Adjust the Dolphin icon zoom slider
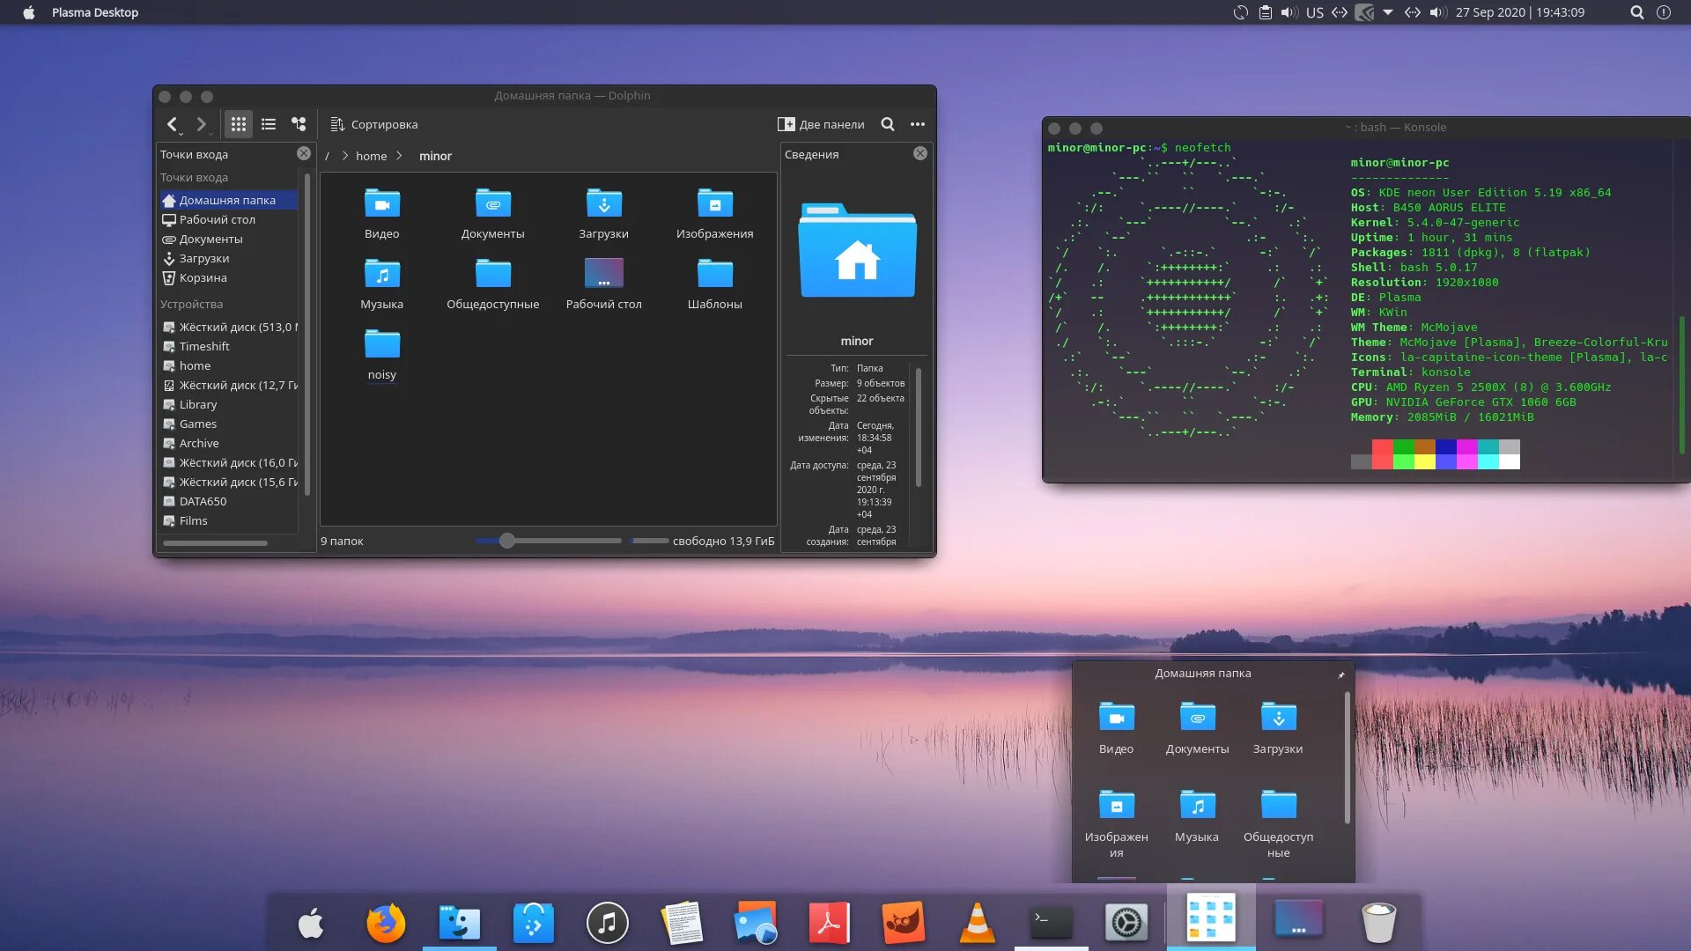Image resolution: width=1691 pixels, height=951 pixels. pyautogui.click(x=507, y=541)
